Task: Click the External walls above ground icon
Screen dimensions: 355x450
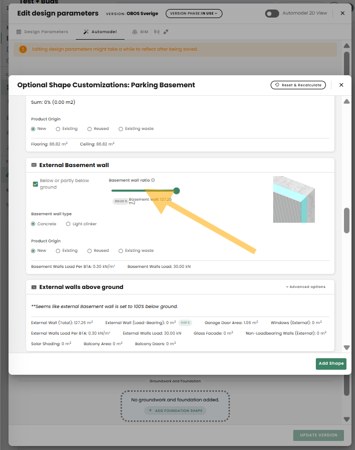Action: (34, 287)
